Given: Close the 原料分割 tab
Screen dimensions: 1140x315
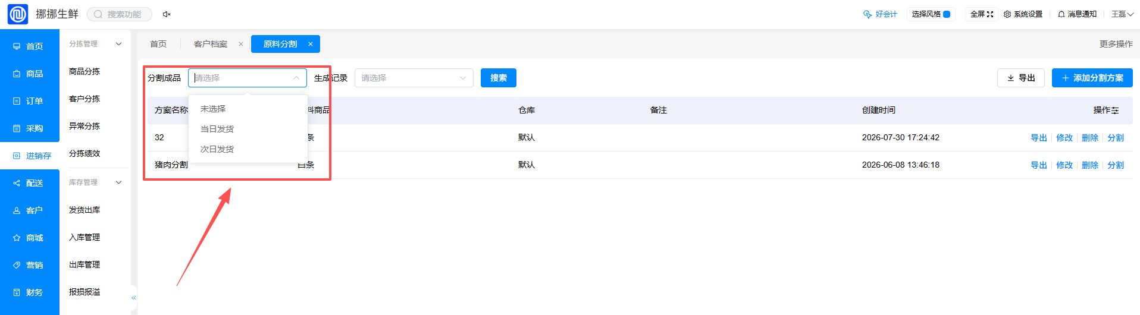Looking at the screenshot, I should [311, 44].
